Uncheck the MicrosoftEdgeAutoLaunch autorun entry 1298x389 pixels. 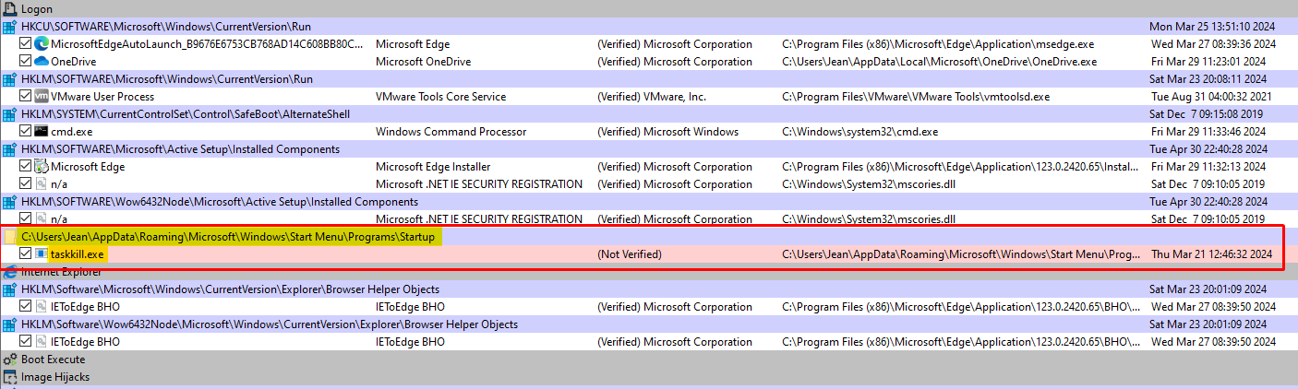pos(26,43)
